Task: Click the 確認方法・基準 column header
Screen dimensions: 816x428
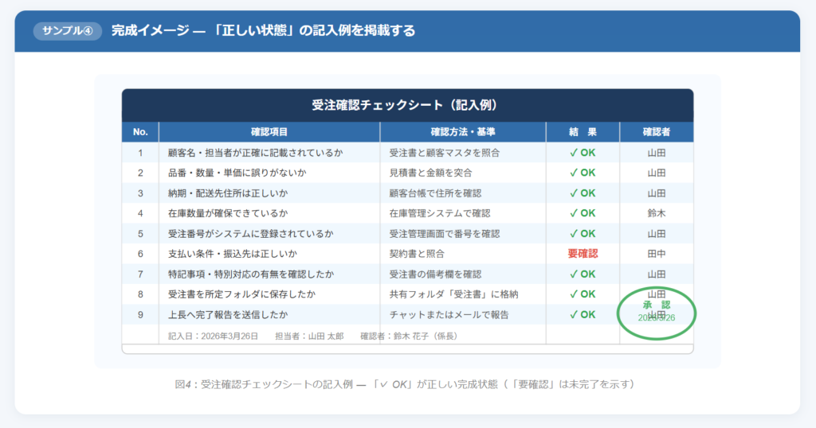Action: [x=463, y=132]
